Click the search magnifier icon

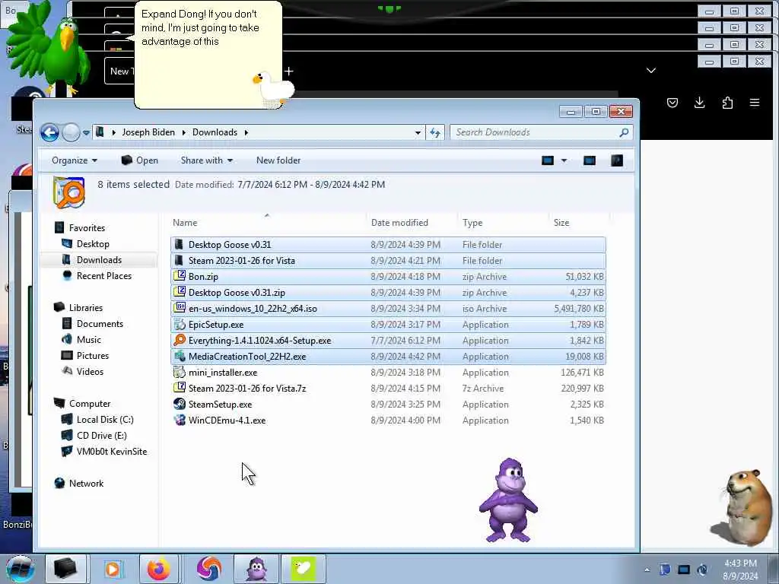(x=624, y=132)
